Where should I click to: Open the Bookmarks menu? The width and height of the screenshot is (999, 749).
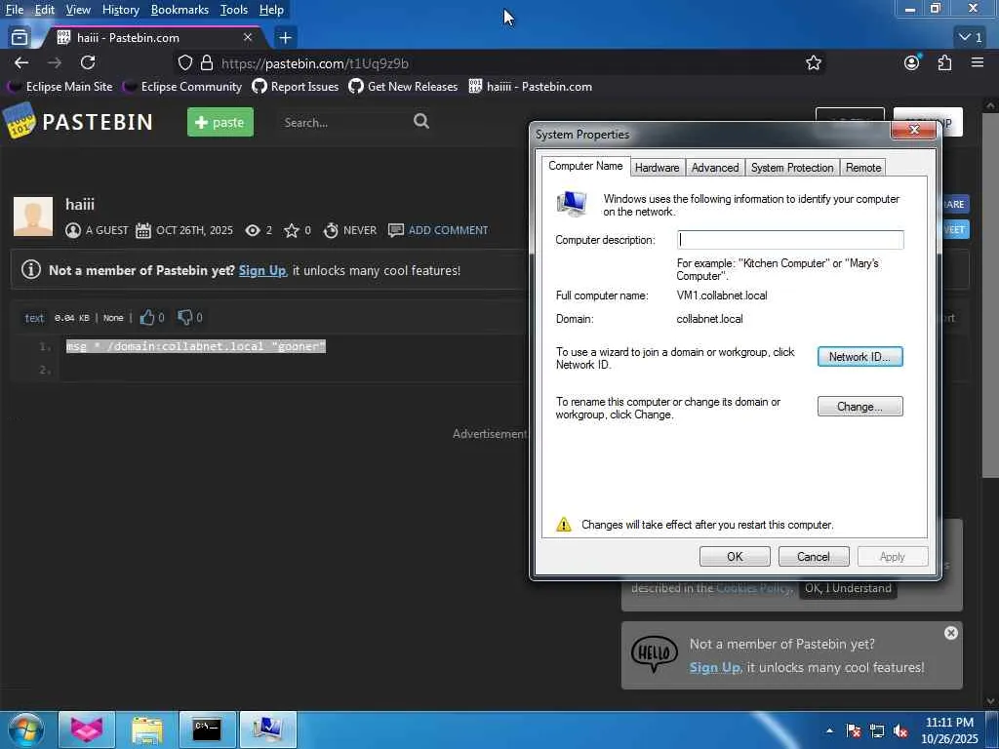coord(180,10)
